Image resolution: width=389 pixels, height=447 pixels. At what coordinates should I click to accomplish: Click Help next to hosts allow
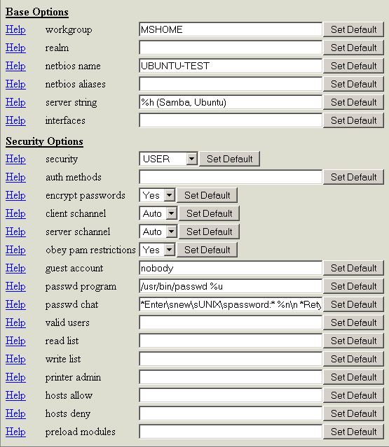[15, 395]
